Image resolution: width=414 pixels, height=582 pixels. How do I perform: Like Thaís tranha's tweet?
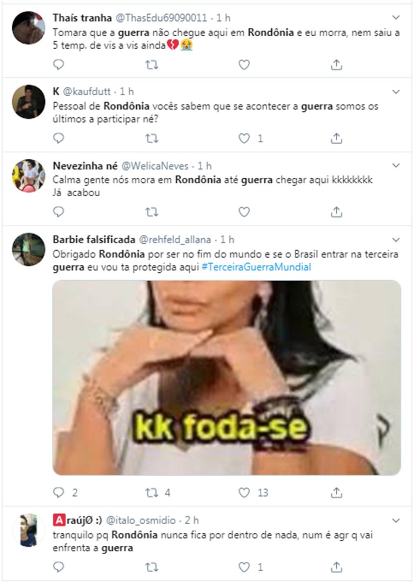point(244,65)
